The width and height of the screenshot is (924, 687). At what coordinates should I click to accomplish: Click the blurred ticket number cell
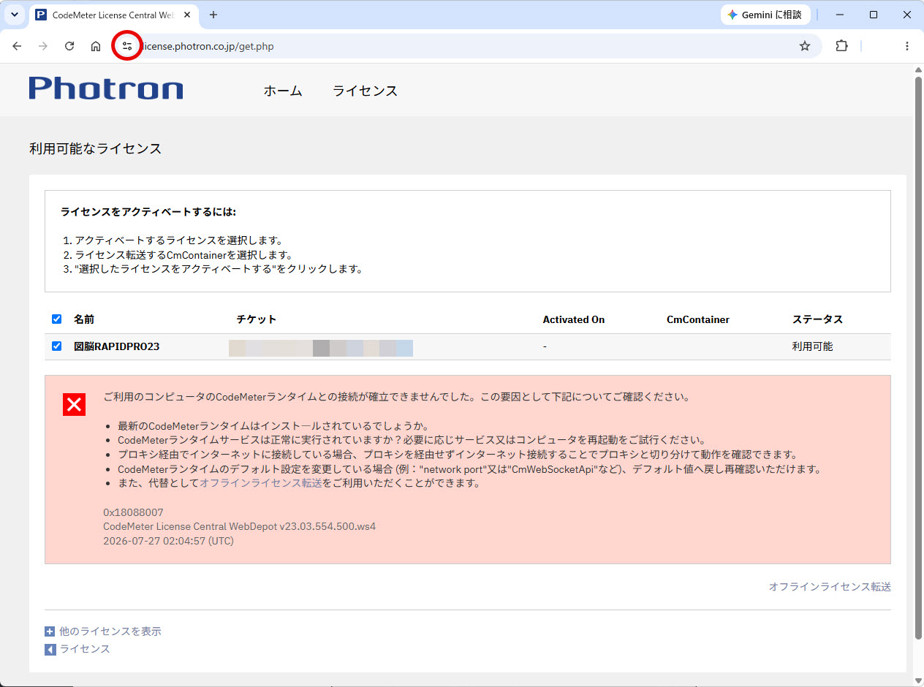pyautogui.click(x=321, y=348)
